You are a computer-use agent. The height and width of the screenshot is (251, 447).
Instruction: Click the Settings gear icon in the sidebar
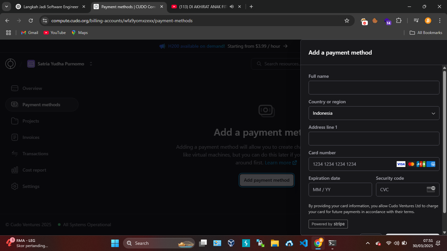tap(14, 186)
